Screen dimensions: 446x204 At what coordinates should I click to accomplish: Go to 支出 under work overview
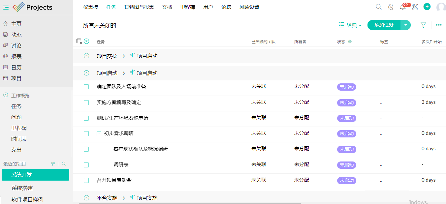(x=16, y=150)
